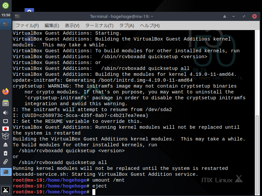Close the Terminal window with red X
The width and height of the screenshot is (262, 196).
(x=254, y=16)
